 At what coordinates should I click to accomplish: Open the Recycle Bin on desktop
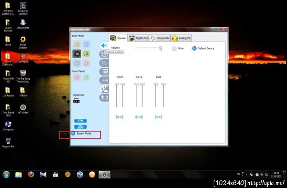[x=8, y=143]
